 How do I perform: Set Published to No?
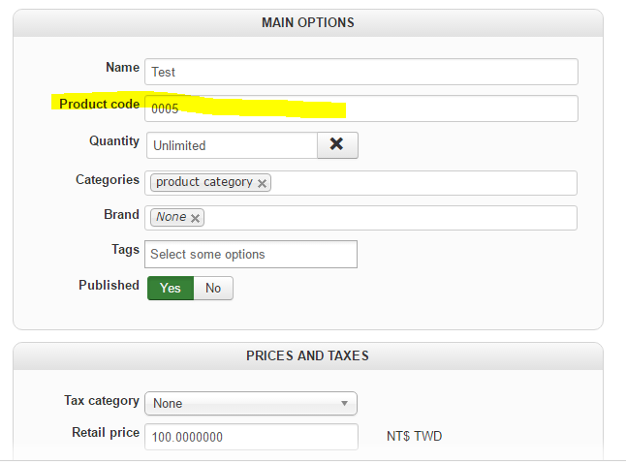[x=213, y=288]
